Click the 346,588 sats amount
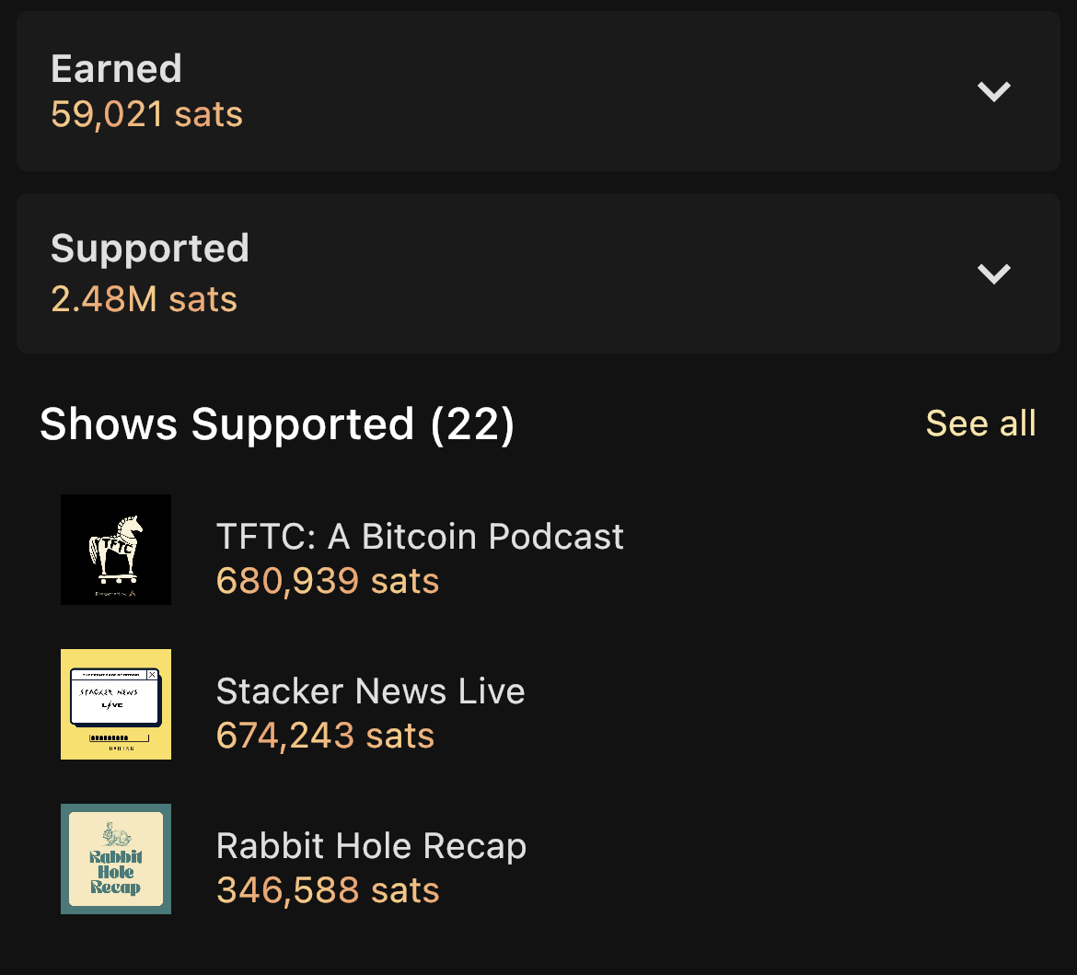The height and width of the screenshot is (975, 1077). (327, 890)
